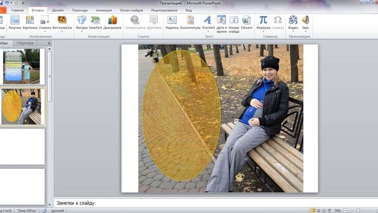Click the zoom out minus button

(x=346, y=211)
